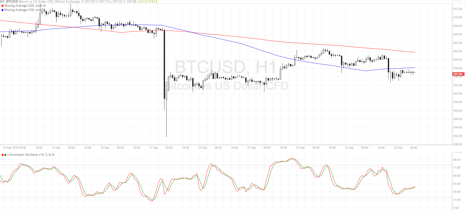The image size is (465, 211).
Task: Click the 604.00 price axis label
Action: pyautogui.click(x=458, y=43)
